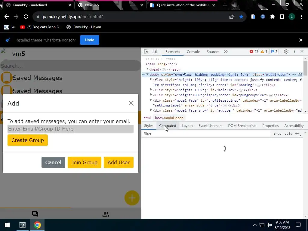The width and height of the screenshot is (308, 231).
Task: Open the Properties pane tab
Action: 270,126
